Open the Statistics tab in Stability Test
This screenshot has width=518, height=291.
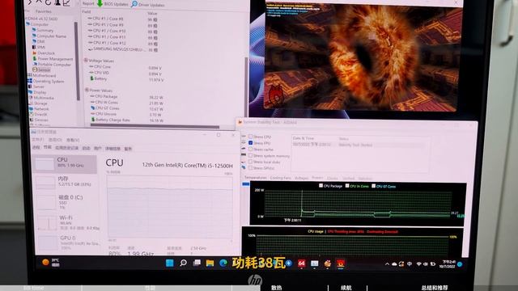tap(365, 179)
